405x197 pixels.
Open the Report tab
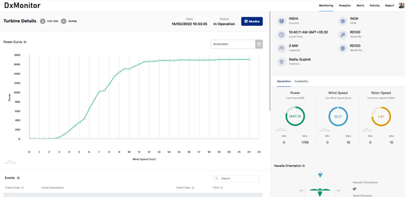390,5
